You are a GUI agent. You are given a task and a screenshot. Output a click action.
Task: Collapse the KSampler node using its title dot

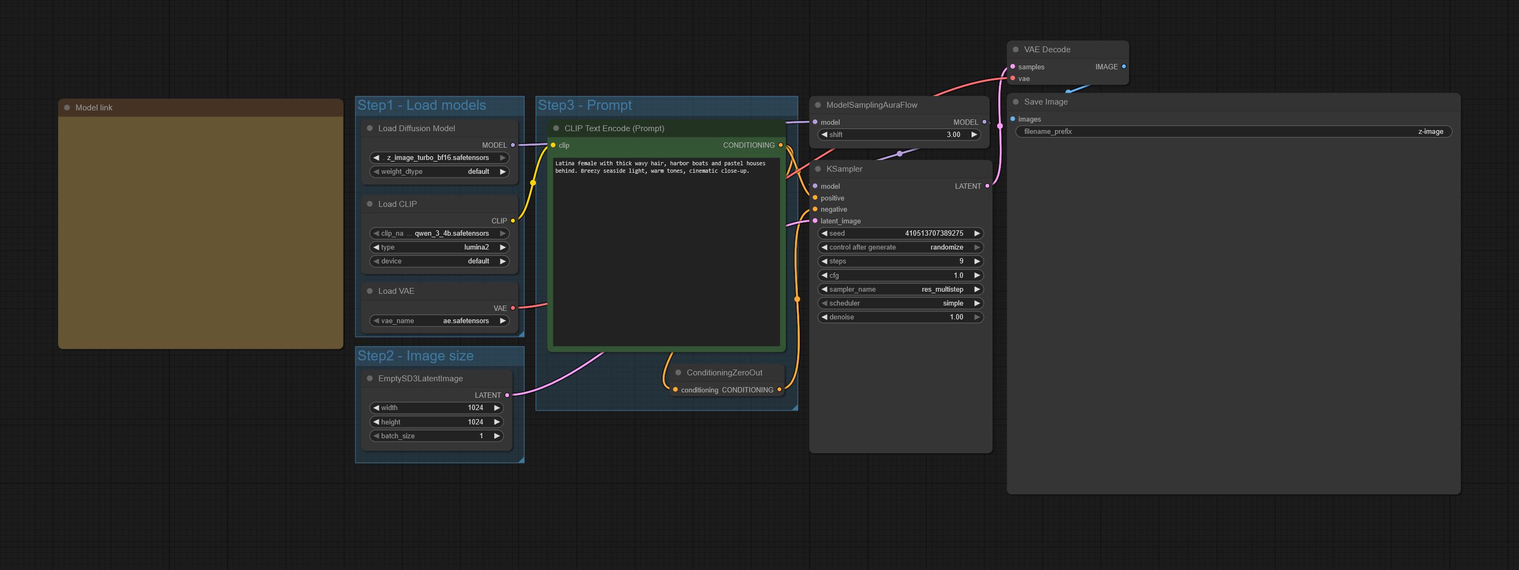click(x=817, y=169)
